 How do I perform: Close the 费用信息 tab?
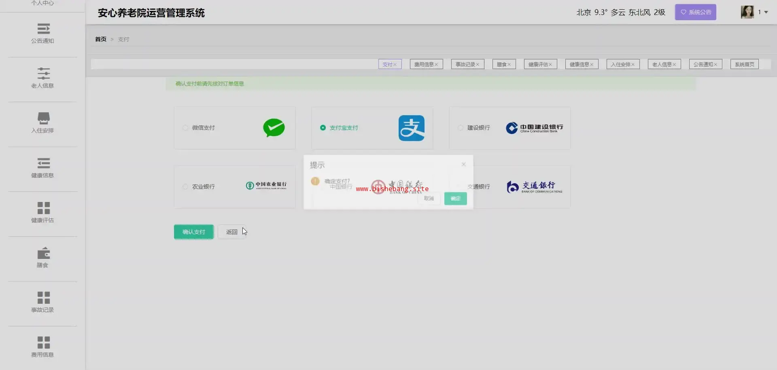(x=436, y=65)
